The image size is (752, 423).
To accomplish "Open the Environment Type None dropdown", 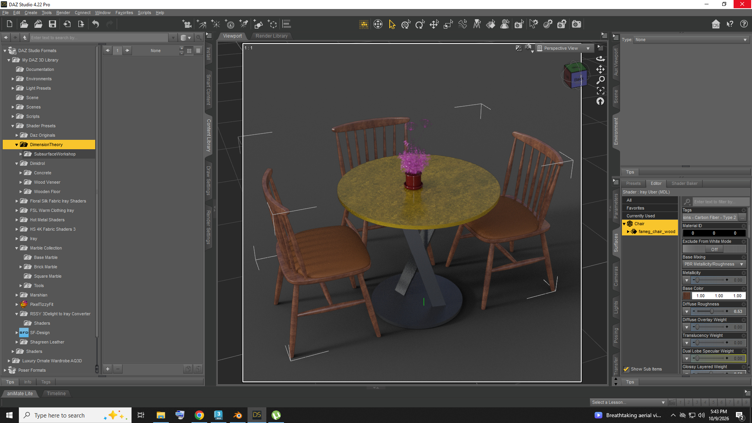I will pos(691,40).
